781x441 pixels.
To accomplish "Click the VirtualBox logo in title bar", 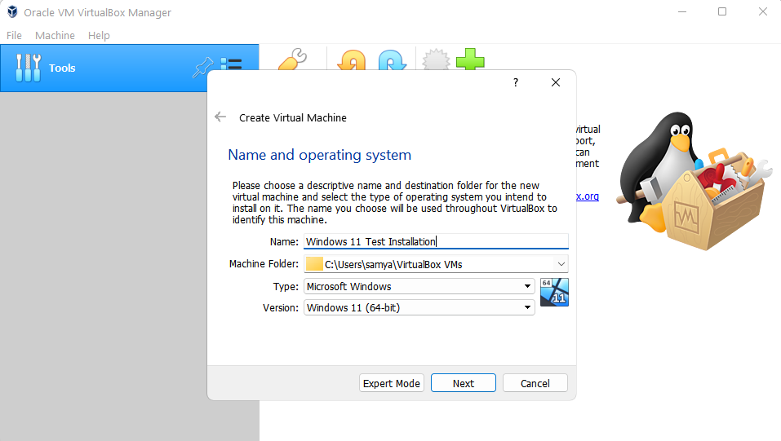I will pos(12,12).
